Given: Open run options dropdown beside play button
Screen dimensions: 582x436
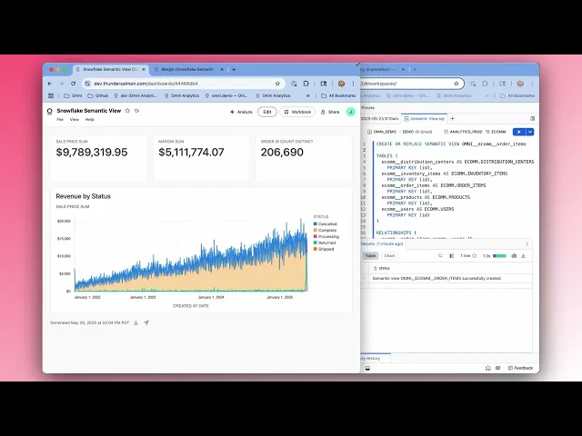Looking at the screenshot, I should point(530,132).
